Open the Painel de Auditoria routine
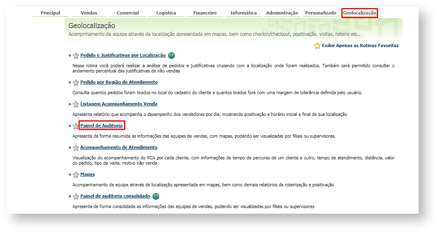 point(101,126)
